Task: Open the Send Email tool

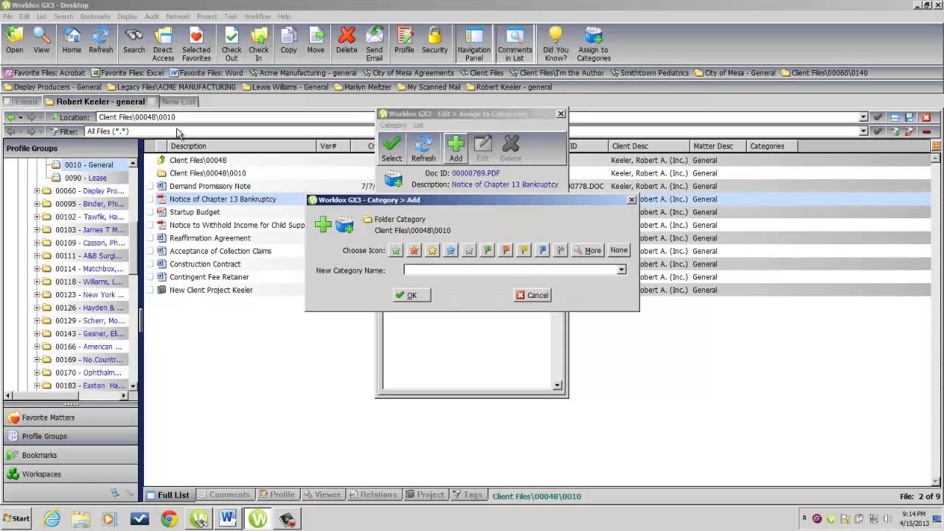Action: 375,43
